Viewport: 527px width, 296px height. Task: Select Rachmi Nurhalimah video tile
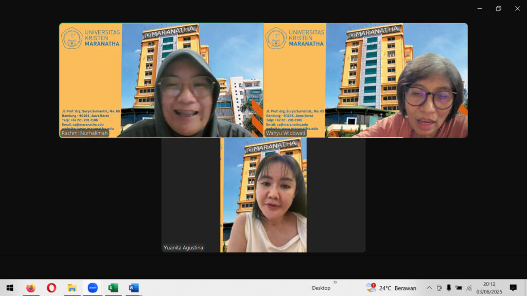coord(161,80)
